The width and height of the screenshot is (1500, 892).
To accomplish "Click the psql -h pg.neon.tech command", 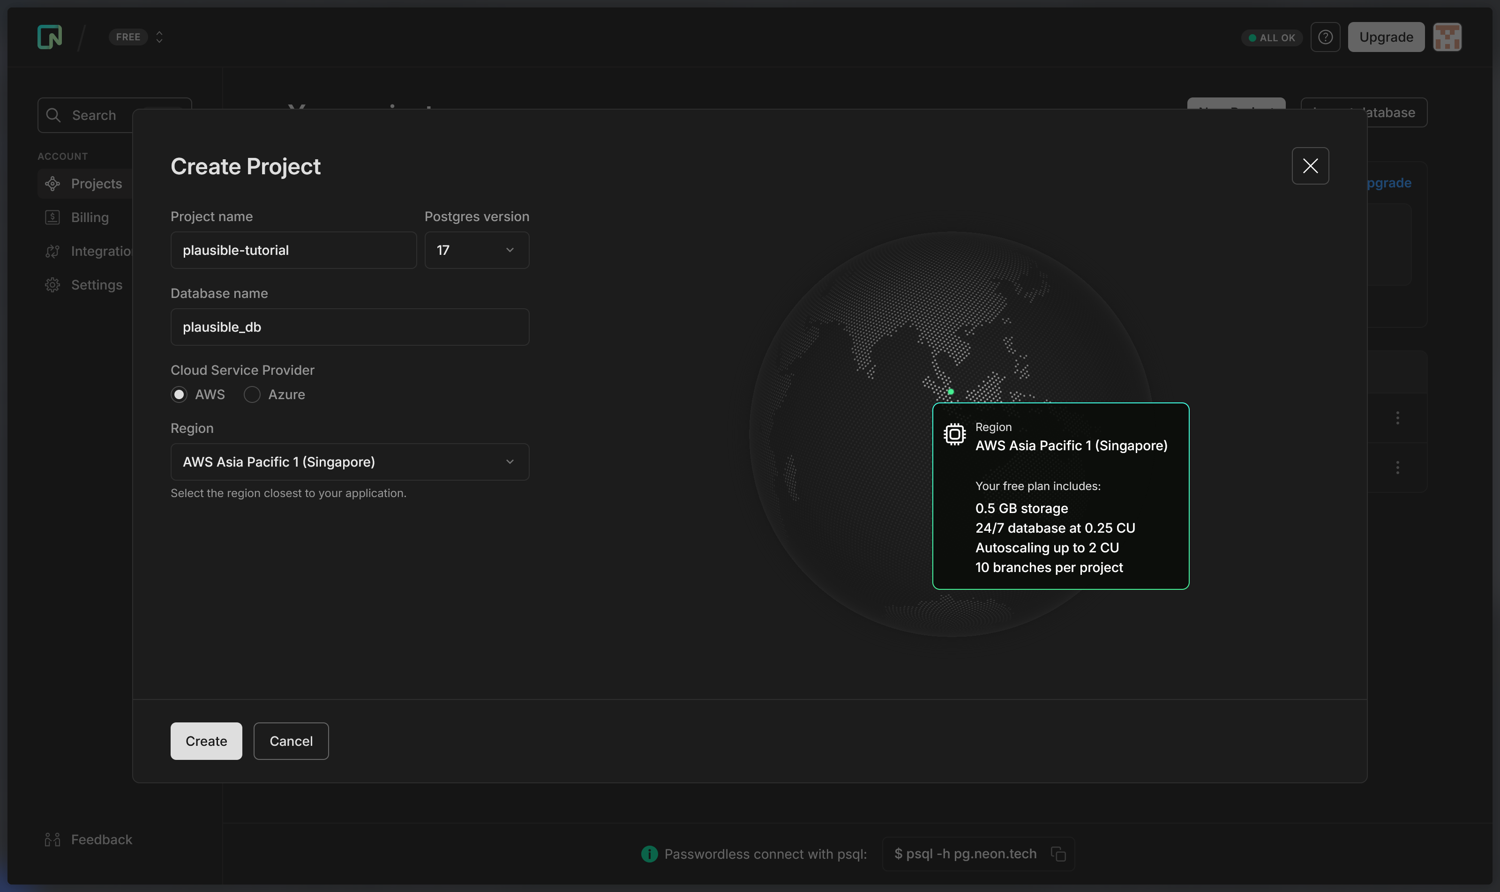I will point(965,854).
